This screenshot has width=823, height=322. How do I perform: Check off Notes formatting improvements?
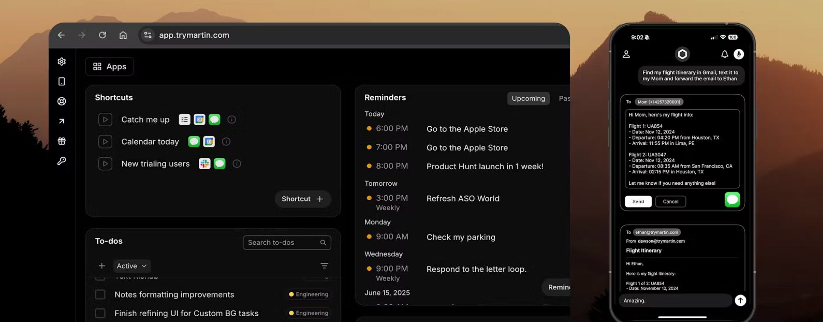click(x=100, y=294)
